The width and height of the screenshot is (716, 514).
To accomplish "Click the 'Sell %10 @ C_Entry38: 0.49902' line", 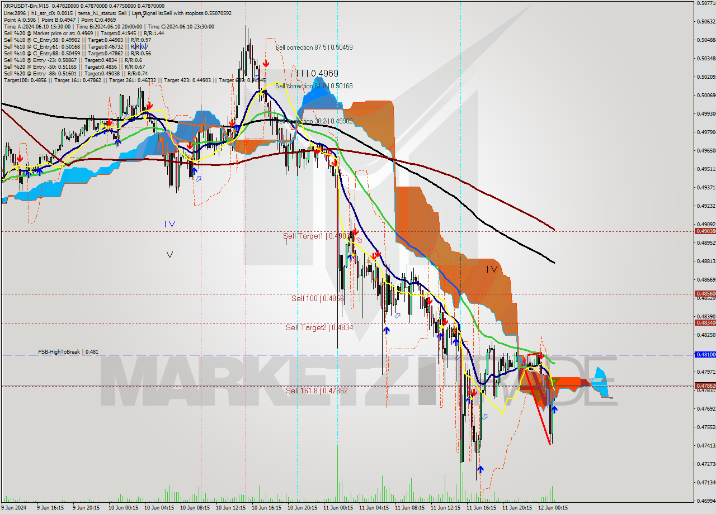I will pos(77,40).
